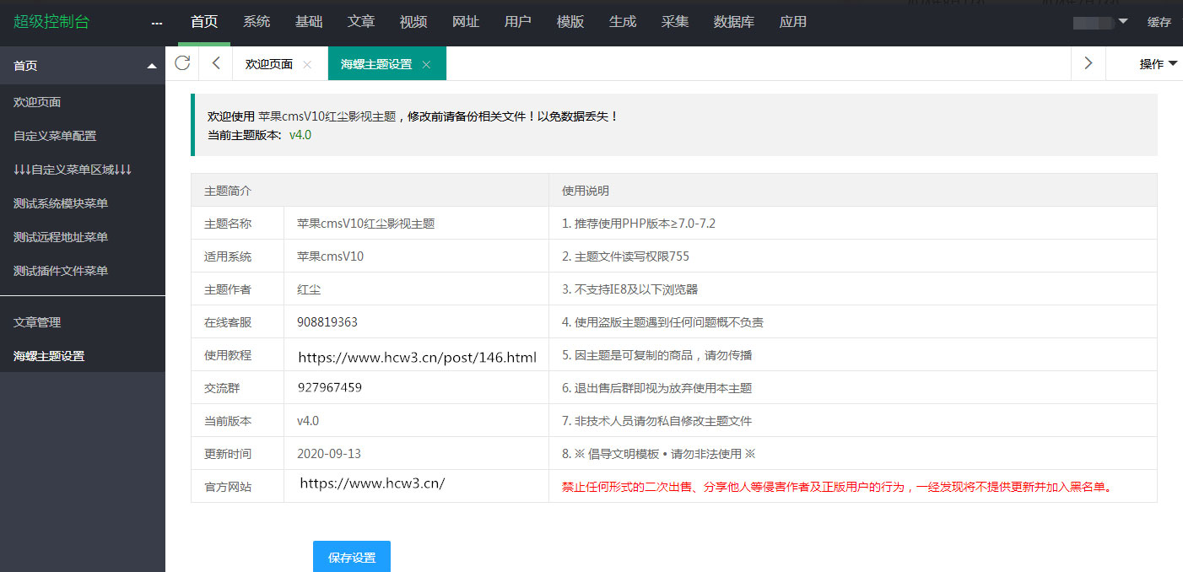
Task: Click the left arrow to scroll tabs
Action: (x=213, y=62)
